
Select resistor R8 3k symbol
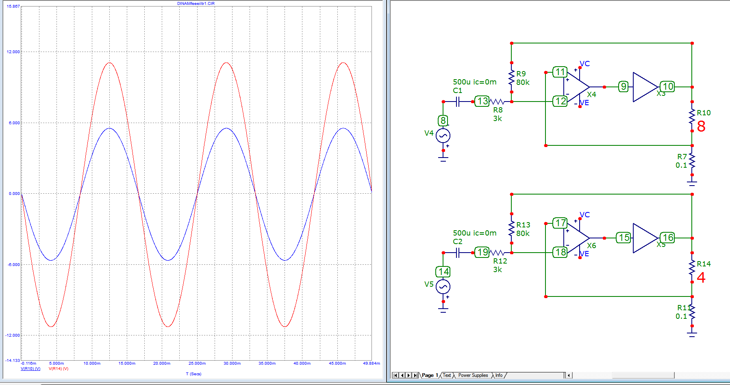[x=497, y=102]
